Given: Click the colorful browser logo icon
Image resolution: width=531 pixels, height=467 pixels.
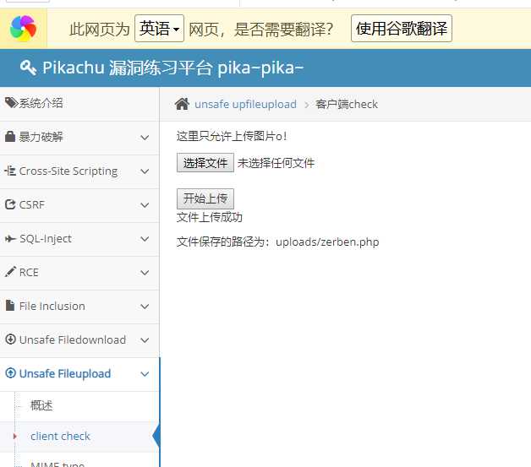Looking at the screenshot, I should (x=23, y=28).
